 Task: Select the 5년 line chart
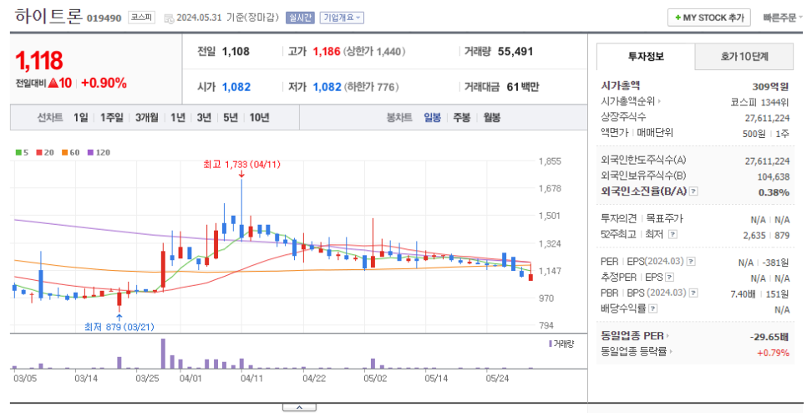coord(231,118)
